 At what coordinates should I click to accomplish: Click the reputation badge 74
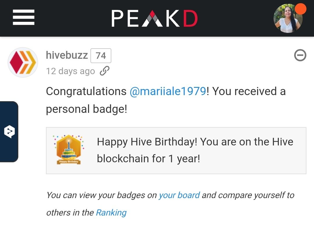(x=101, y=56)
